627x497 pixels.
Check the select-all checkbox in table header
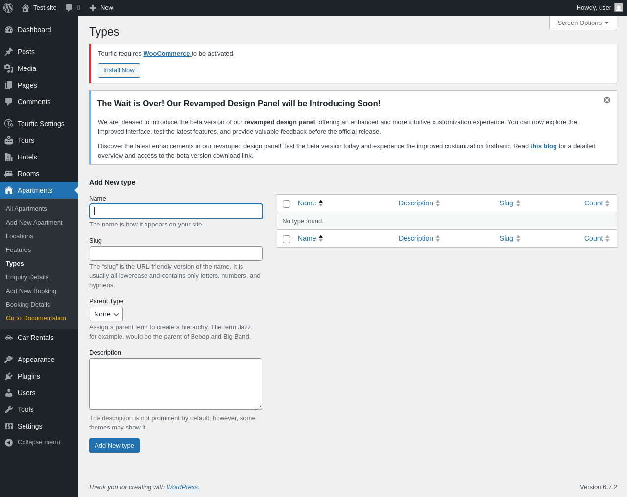287,204
